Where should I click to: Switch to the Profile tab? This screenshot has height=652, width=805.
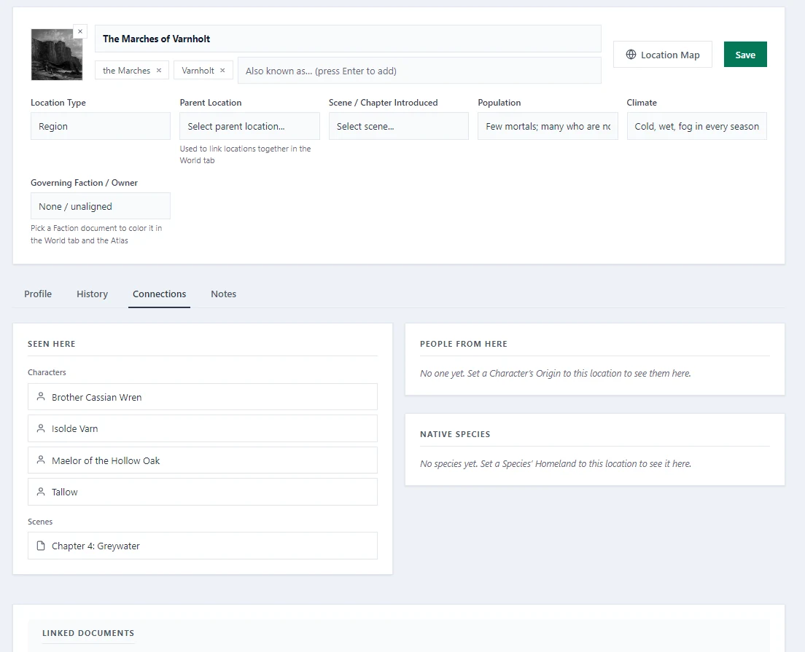[x=38, y=294]
